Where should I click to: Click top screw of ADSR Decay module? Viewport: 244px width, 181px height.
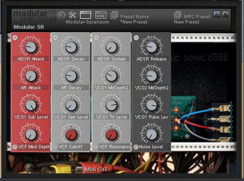click(56, 37)
